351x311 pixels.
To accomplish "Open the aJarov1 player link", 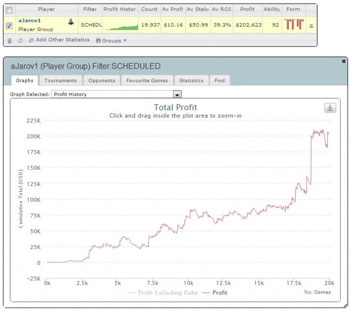I will point(30,21).
